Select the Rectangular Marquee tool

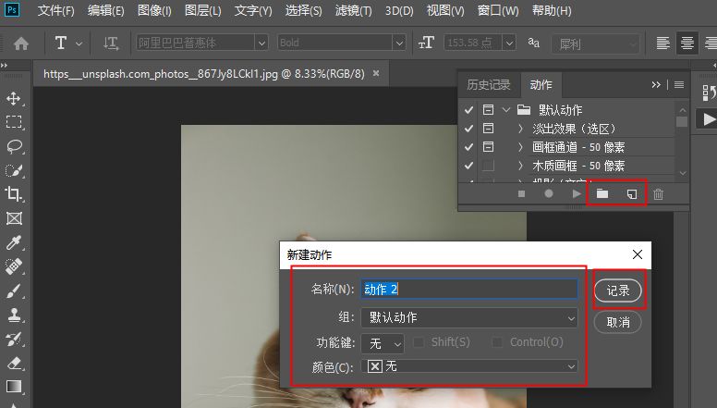tap(13, 122)
